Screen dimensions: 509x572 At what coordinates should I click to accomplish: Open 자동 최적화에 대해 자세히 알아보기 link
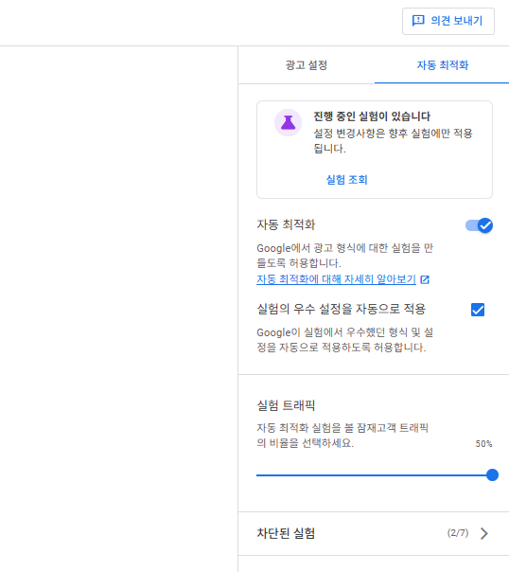336,279
